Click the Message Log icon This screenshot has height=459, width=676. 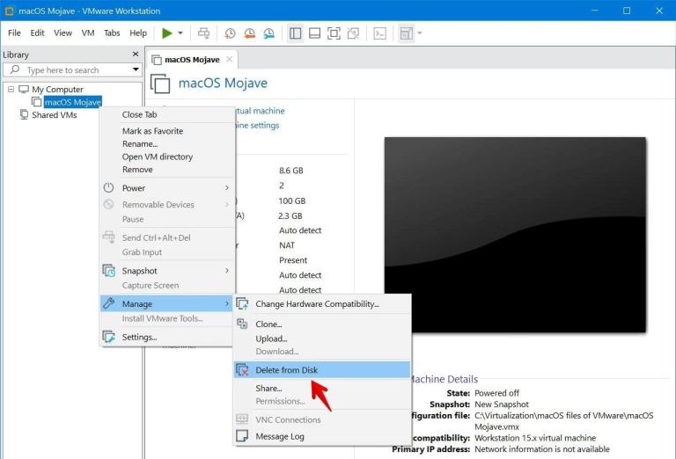(x=242, y=436)
